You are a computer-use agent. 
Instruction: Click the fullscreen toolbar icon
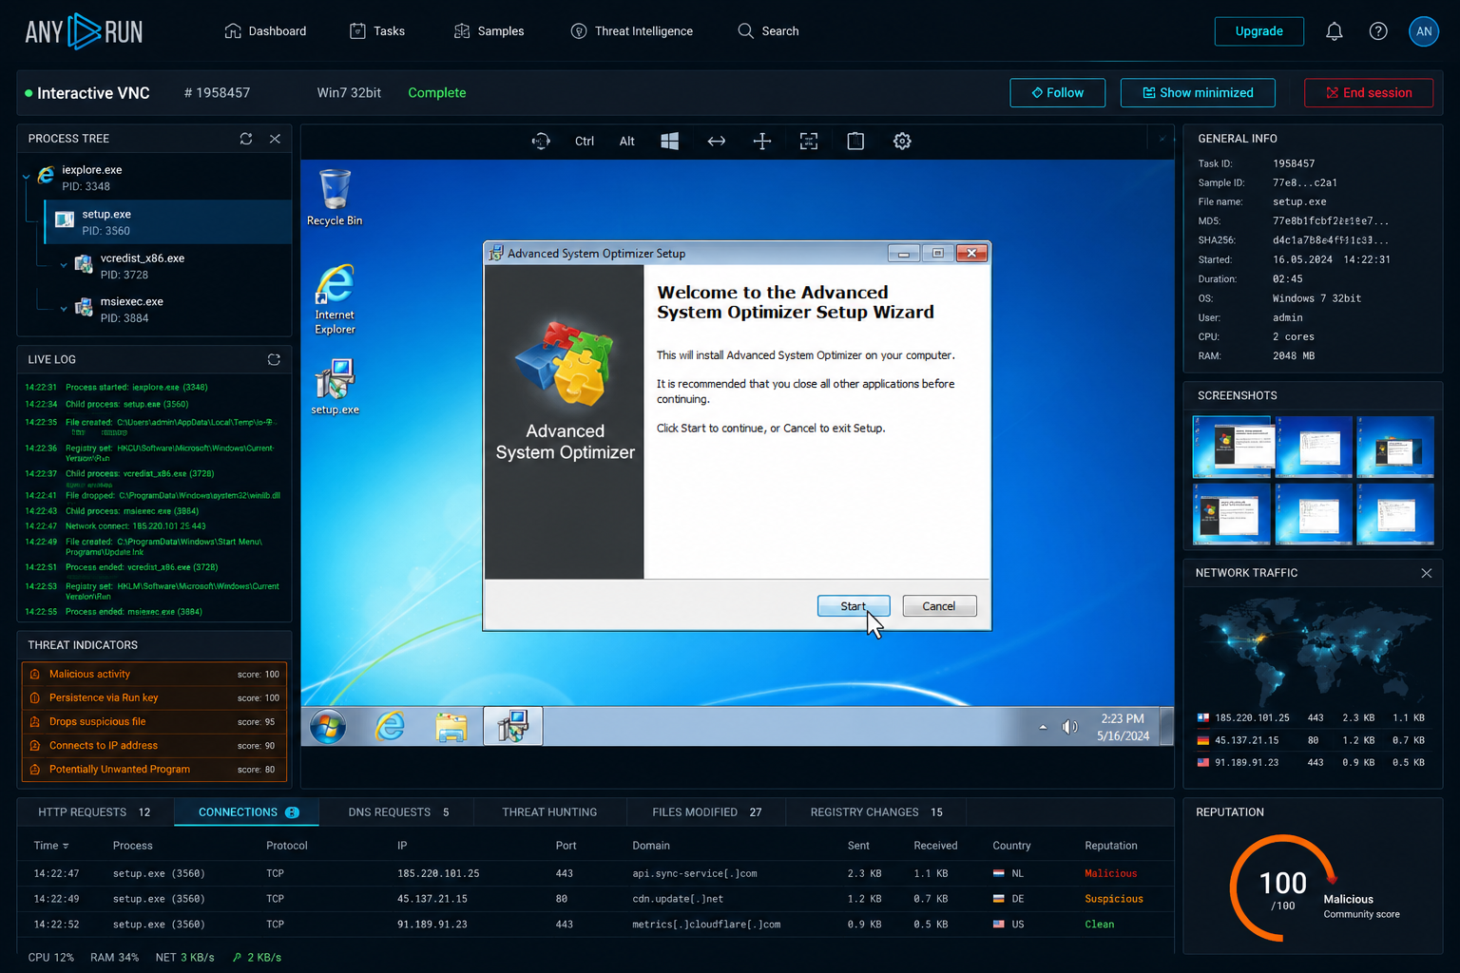(809, 141)
